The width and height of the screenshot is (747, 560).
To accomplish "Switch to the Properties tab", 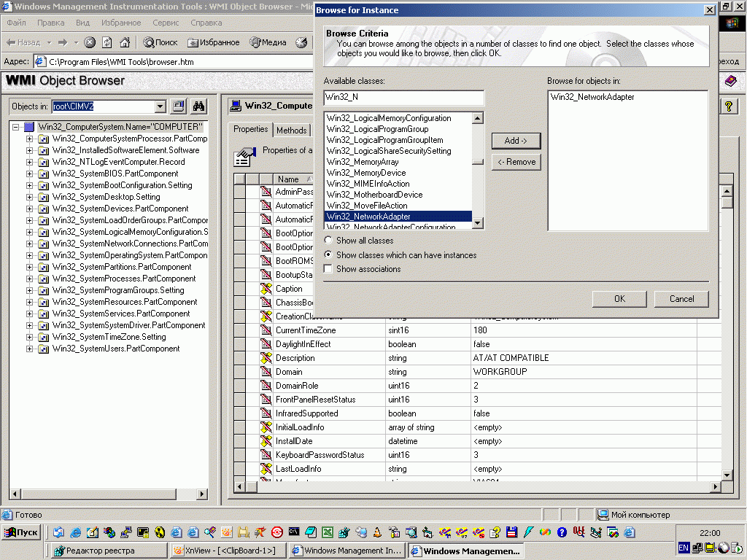I will click(251, 129).
